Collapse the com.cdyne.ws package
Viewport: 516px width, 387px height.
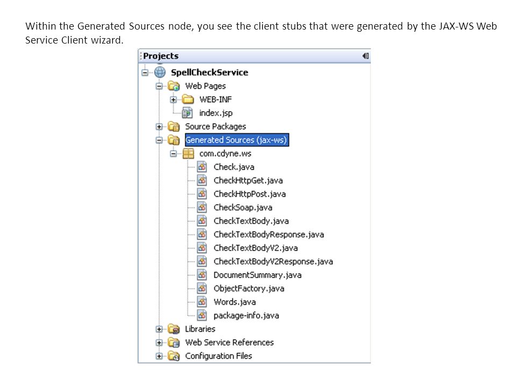(174, 154)
